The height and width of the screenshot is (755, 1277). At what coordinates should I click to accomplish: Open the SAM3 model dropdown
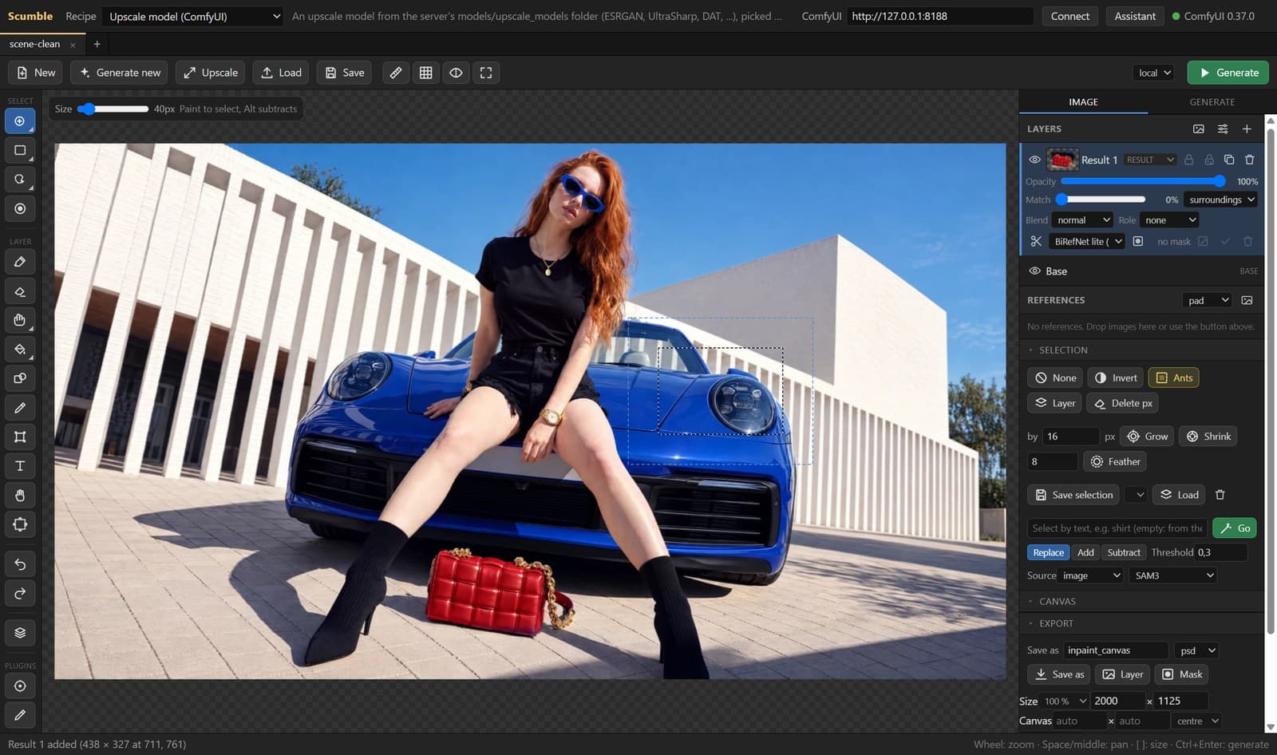[x=1173, y=575]
